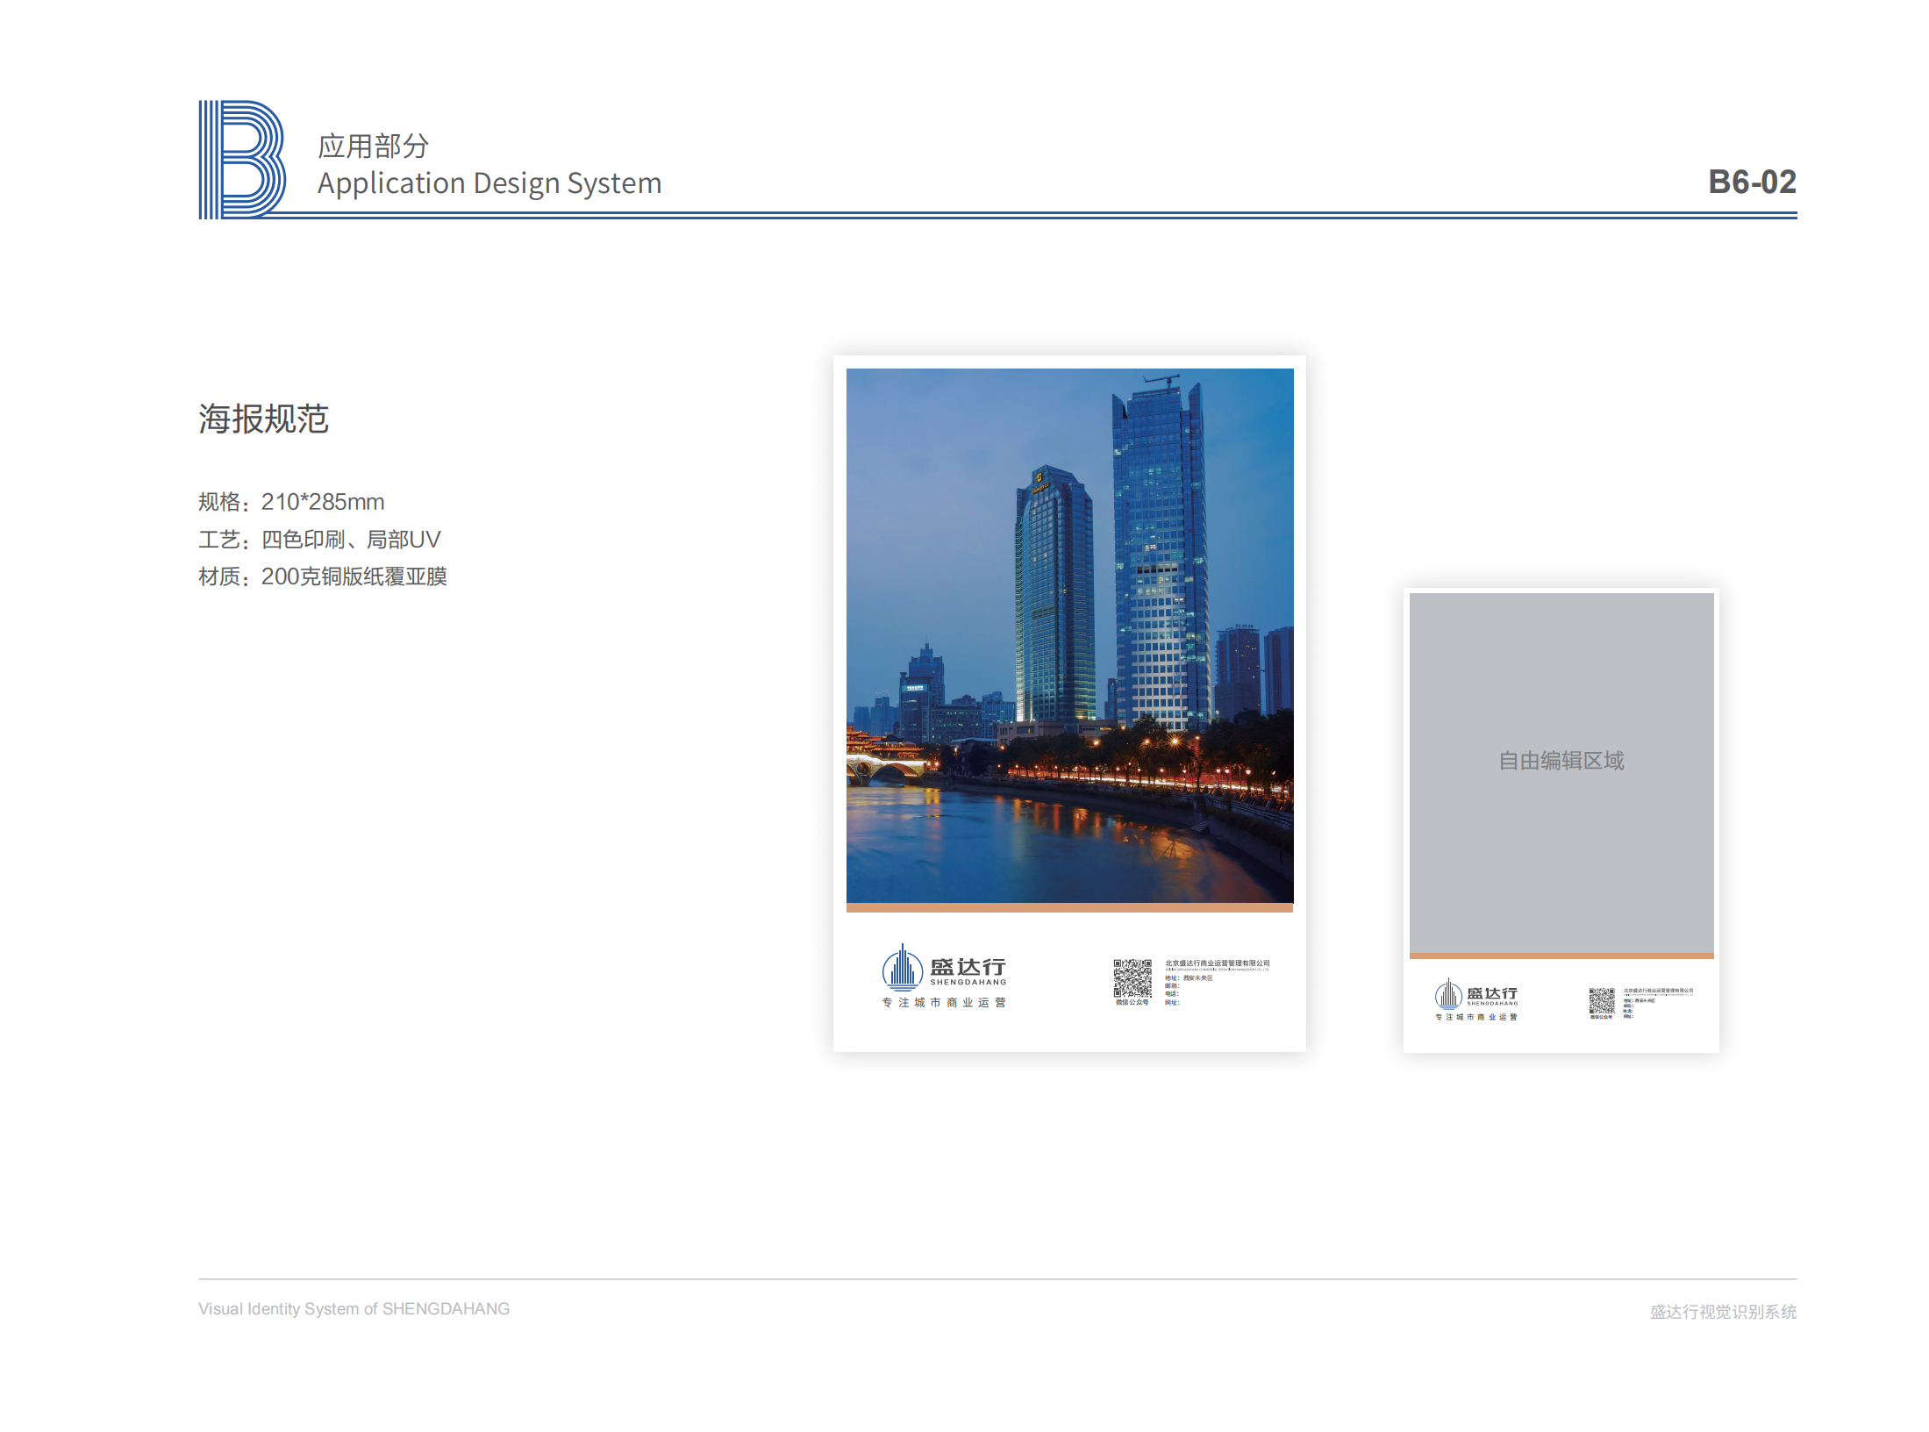
Task: Click the page code B6-02
Action: [x=1752, y=182]
